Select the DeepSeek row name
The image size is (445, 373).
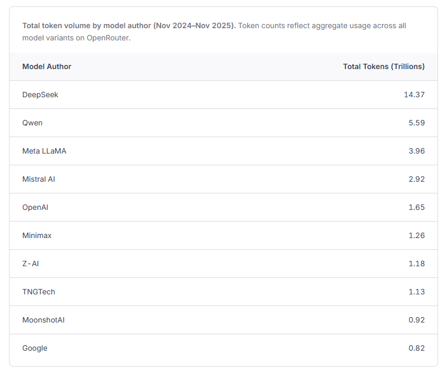(40, 95)
